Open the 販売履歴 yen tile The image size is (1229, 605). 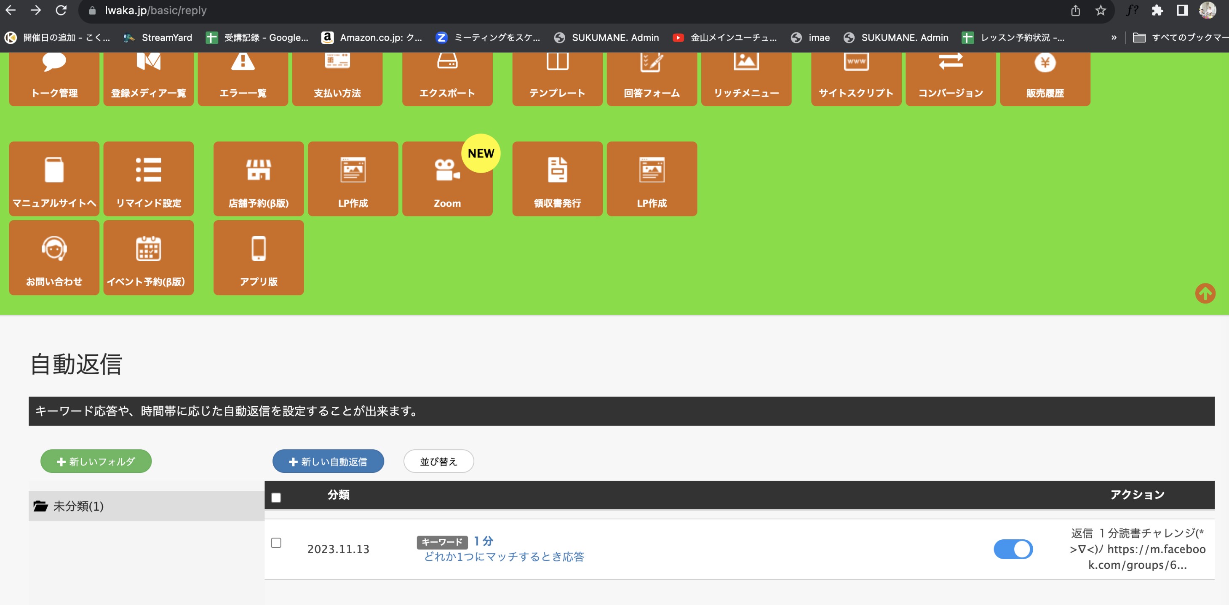coord(1045,79)
